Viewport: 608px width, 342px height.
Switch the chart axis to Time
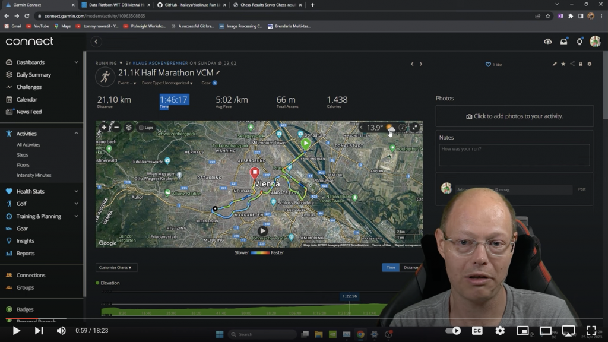(x=391, y=267)
